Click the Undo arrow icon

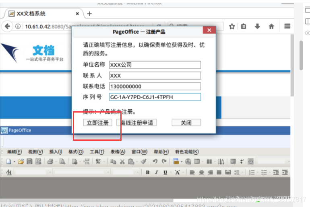155,162
